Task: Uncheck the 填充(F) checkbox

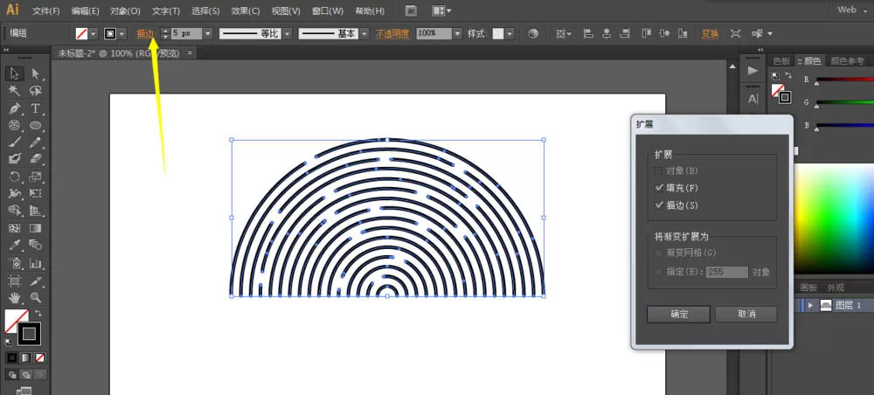Action: 659,188
